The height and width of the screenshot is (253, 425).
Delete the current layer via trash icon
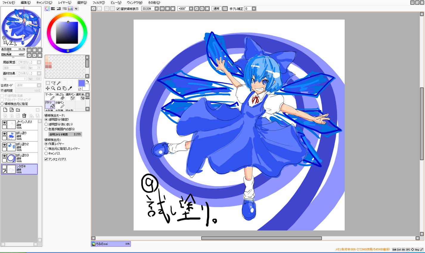point(24,115)
